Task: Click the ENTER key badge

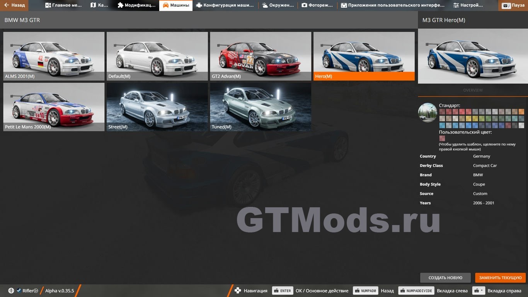Action: click(283, 291)
